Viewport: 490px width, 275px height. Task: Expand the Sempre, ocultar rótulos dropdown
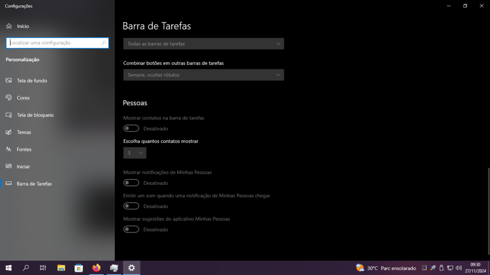coord(203,75)
